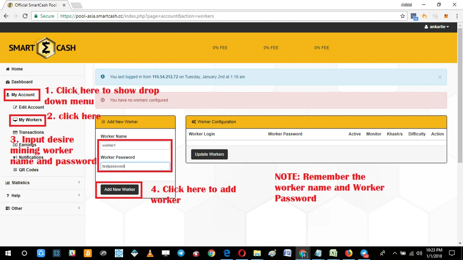
Task: Click the Worker Configuration panel heading
Action: [x=316, y=122]
